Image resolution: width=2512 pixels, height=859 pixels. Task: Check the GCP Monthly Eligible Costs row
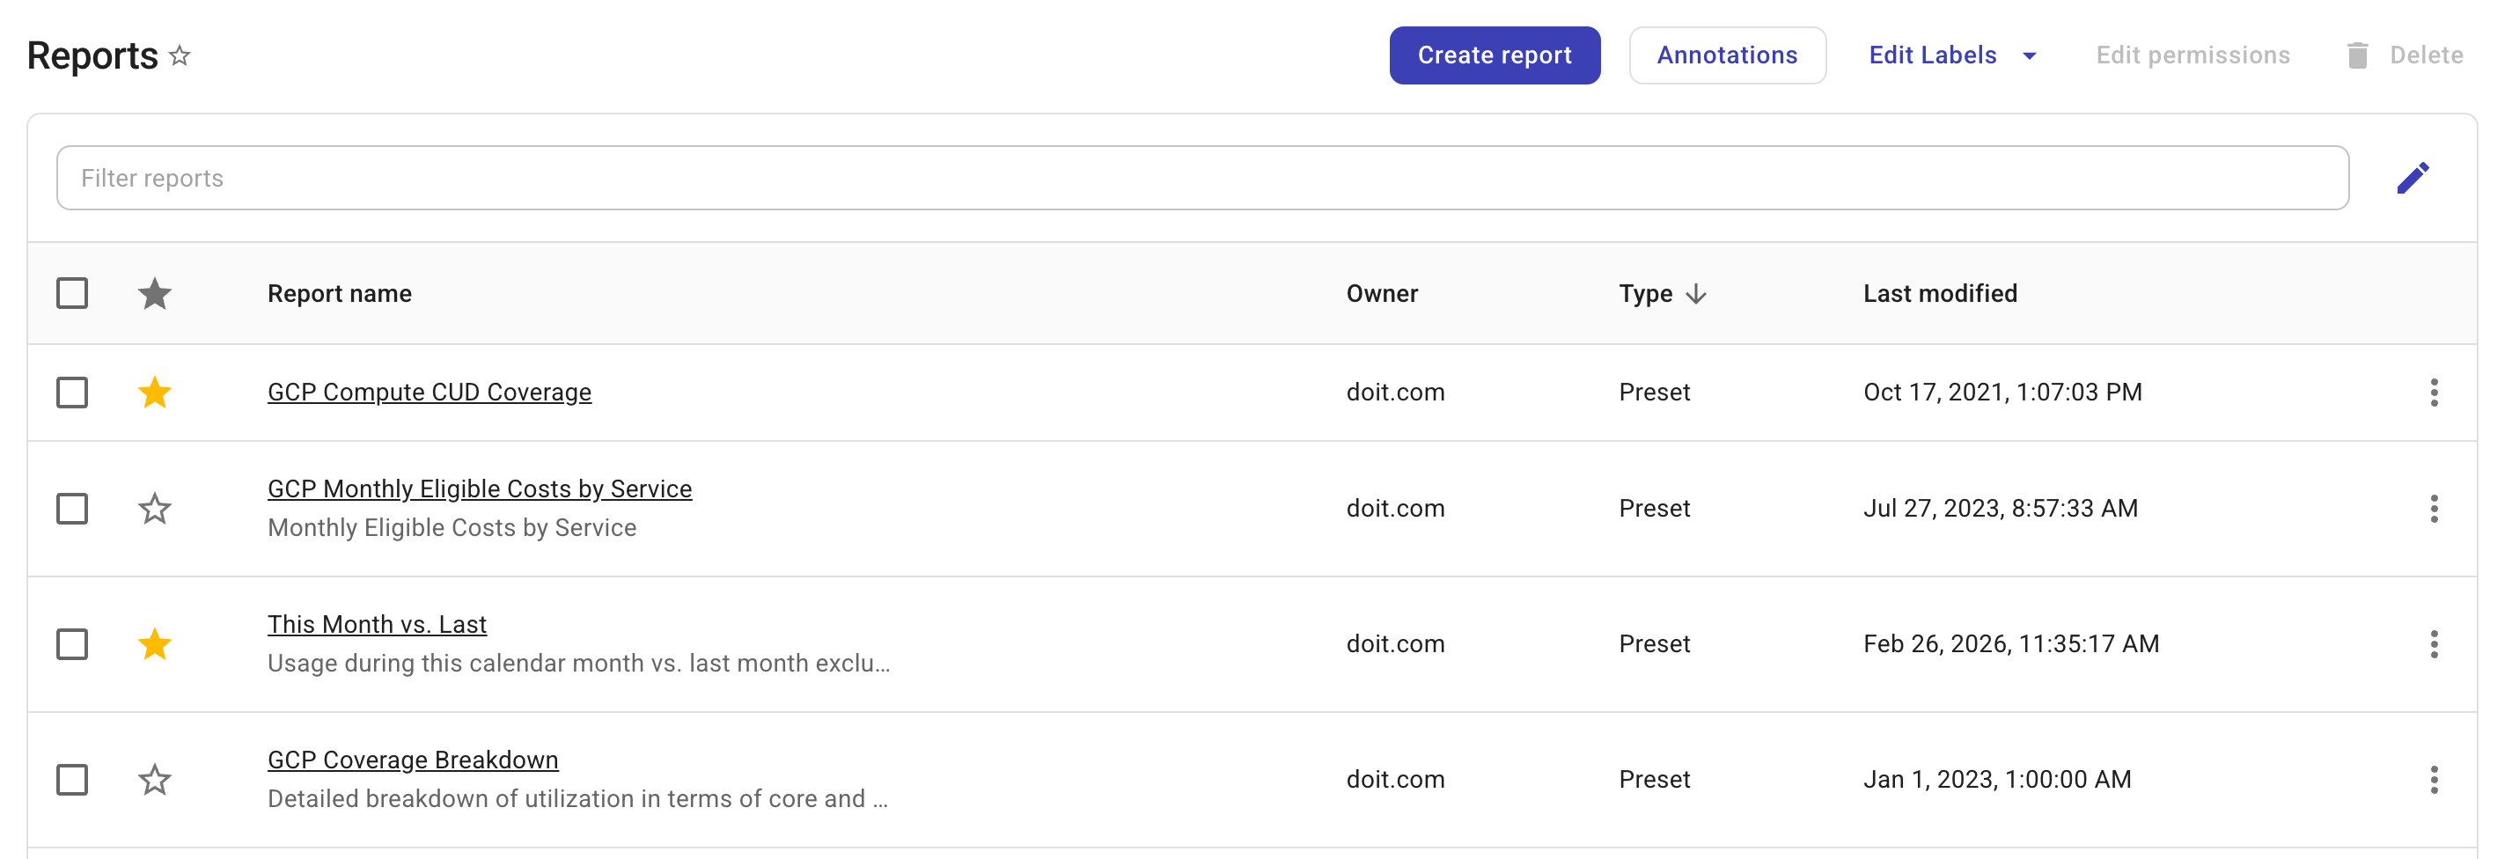tap(72, 509)
